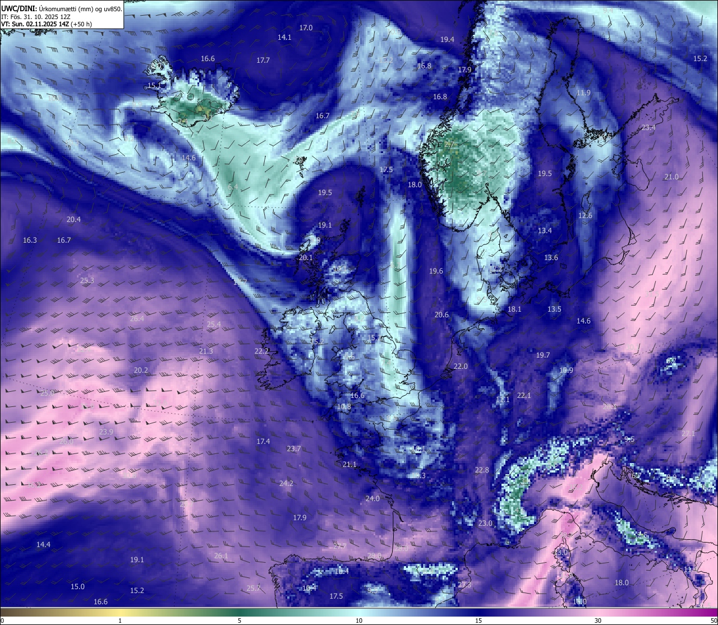Click the 22.0 value label
Image resolution: width=718 pixels, height=625 pixels.
coord(461,366)
